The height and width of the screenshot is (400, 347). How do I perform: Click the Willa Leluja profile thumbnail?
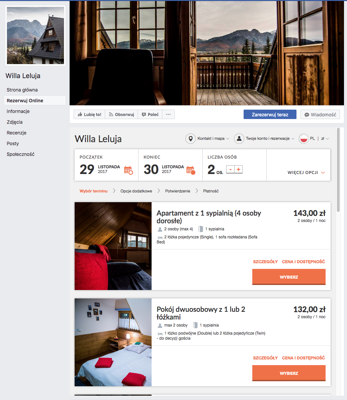tap(35, 36)
